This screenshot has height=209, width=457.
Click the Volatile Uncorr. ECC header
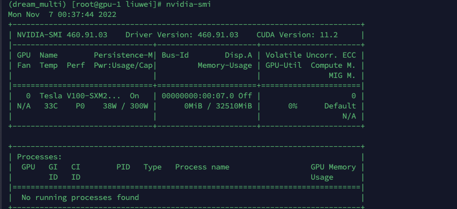[x=311, y=55]
